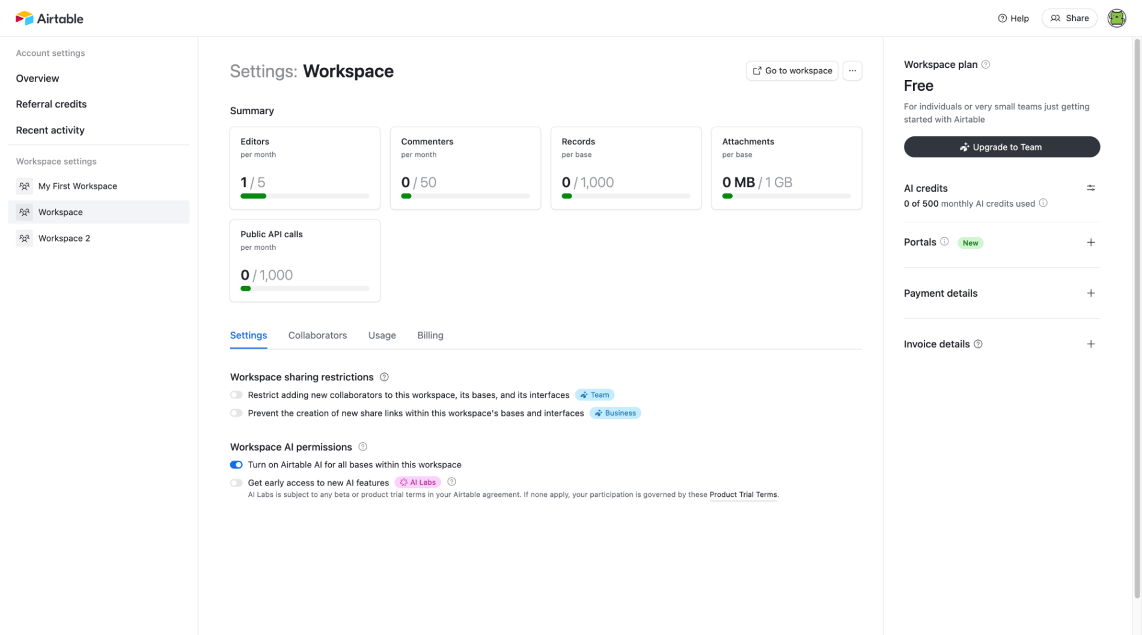Screen dimensions: 1142x635
Task: Click help icon beside Invoice details
Action: pos(978,344)
